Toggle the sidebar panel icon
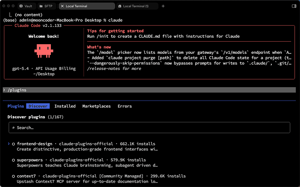Image resolution: width=300 pixels, height=187 pixels. [x=294, y=6]
